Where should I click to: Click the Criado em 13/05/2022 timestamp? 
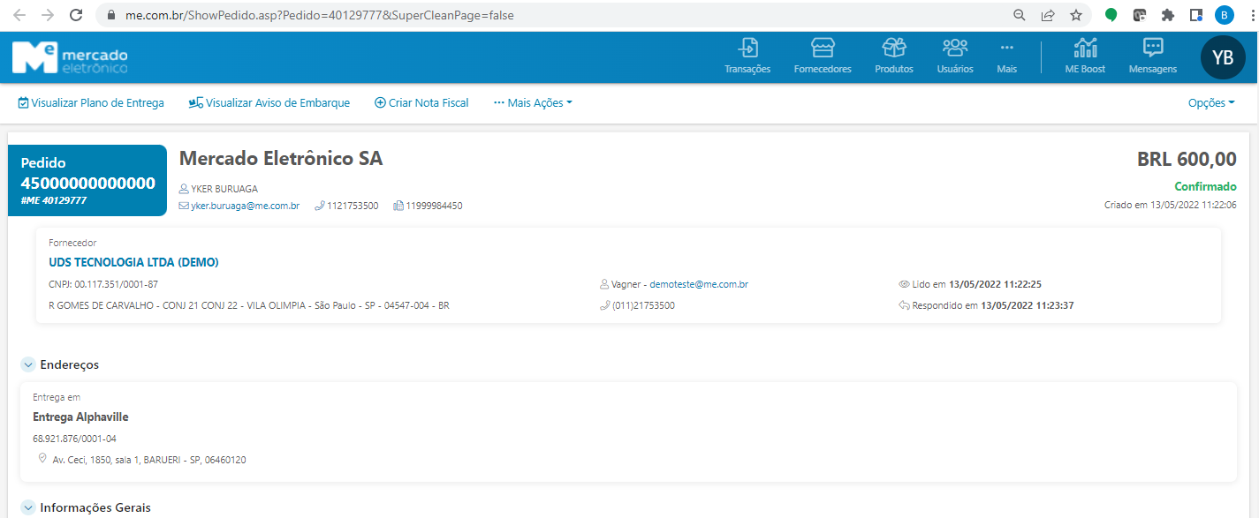(1171, 205)
